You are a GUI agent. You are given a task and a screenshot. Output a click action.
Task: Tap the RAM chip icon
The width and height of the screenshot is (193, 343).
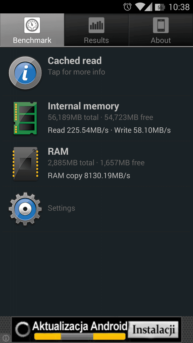[25, 164]
